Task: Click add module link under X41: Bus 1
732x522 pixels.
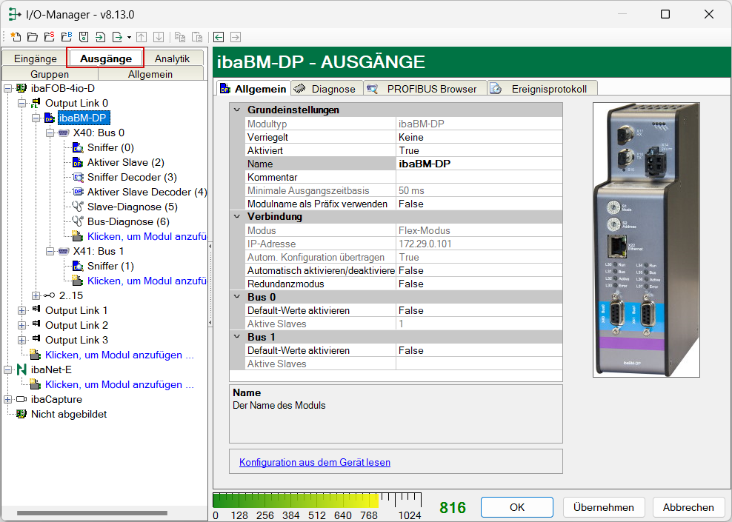Action: coord(147,281)
